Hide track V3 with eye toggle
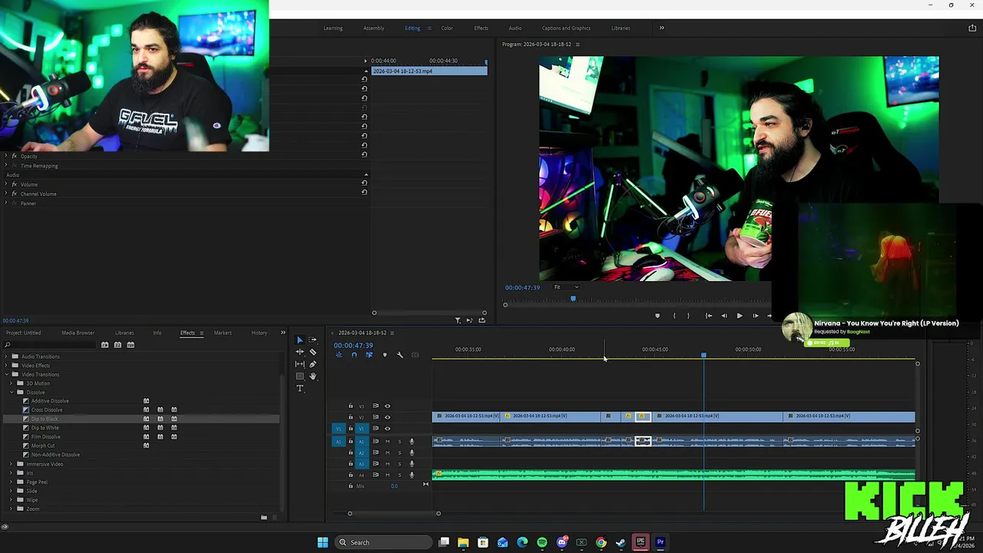The height and width of the screenshot is (553, 983). pos(387,406)
